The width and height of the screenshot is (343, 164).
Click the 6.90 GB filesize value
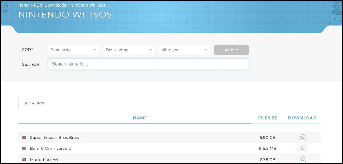268,138
